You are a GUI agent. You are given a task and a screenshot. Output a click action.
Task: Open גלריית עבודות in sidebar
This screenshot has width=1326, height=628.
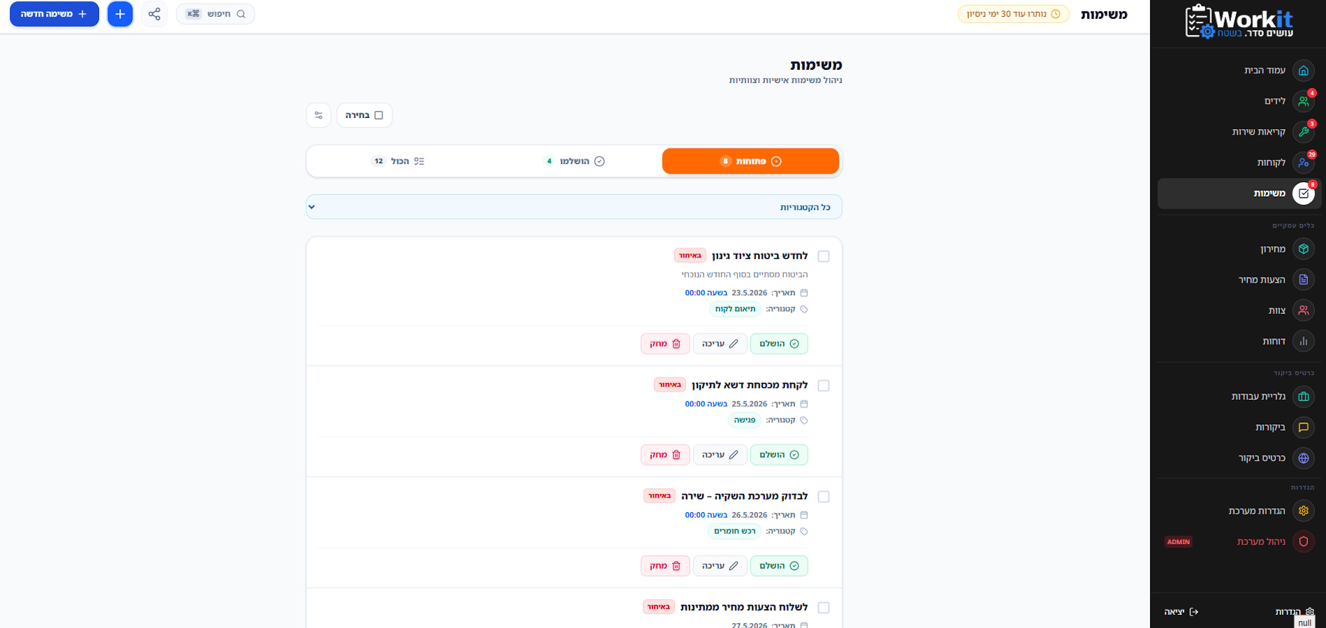[1236, 396]
